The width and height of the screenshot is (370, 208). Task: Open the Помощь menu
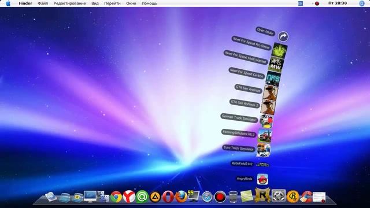(149, 3)
